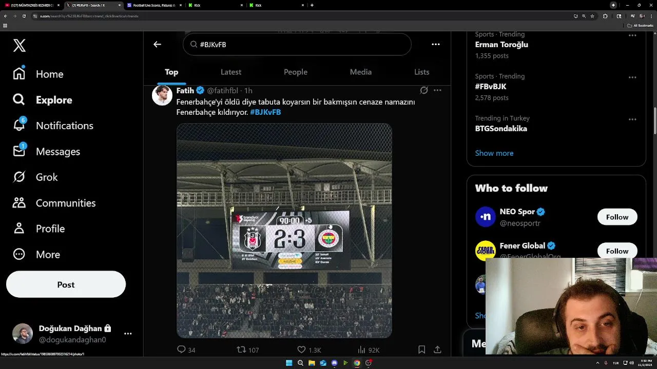Switch to the Football Live Scores browser tab
This screenshot has height=369, width=657.
click(153, 5)
